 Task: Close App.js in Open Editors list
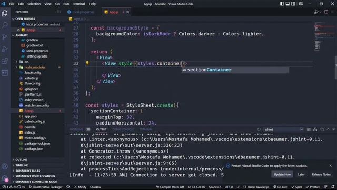18,30
